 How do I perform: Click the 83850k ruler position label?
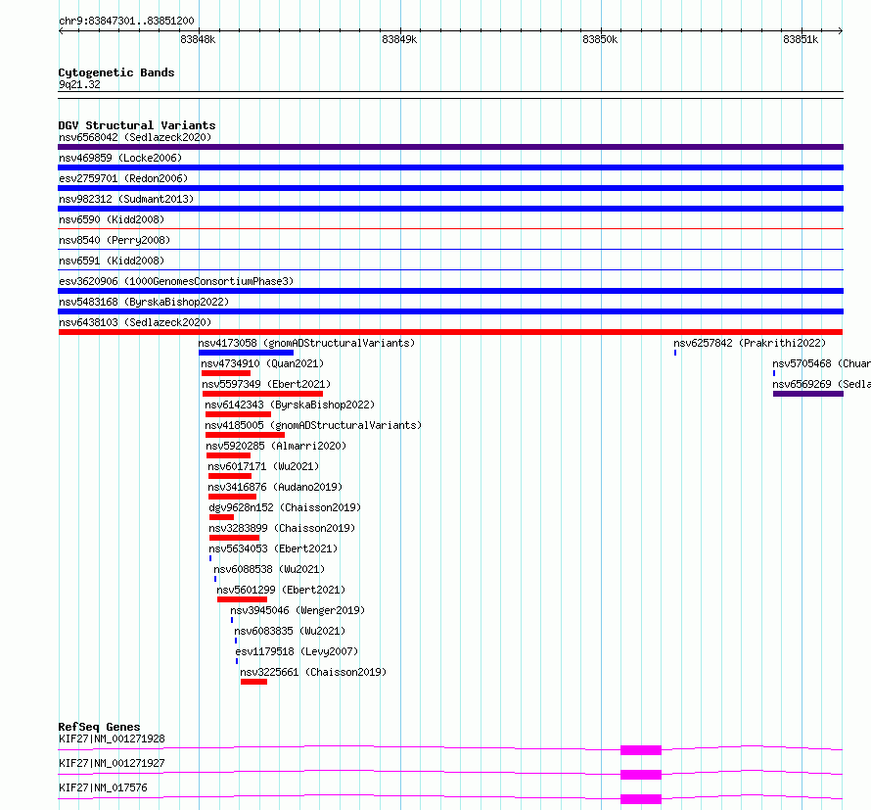pos(600,39)
